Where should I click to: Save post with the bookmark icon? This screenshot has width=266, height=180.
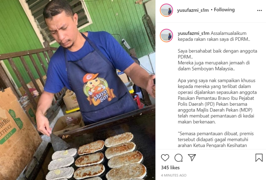(x=259, y=158)
